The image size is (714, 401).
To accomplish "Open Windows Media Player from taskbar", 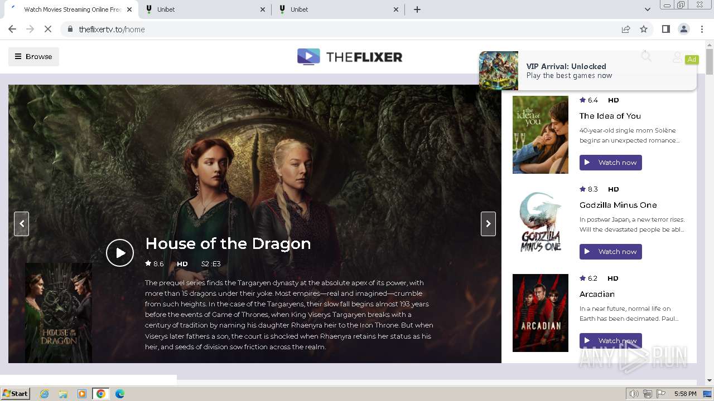I will 82,394.
